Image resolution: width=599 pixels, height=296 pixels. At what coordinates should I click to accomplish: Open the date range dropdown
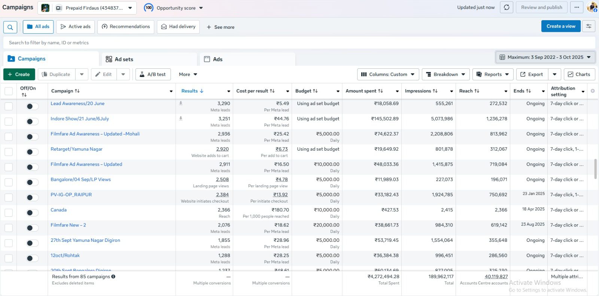point(545,57)
